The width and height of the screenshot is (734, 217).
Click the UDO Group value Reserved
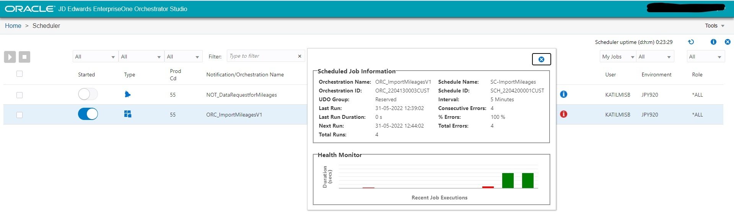click(386, 99)
